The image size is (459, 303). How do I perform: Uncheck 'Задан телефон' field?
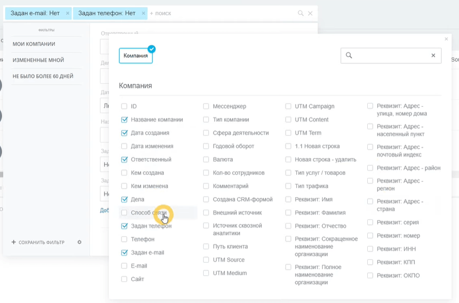point(124,226)
